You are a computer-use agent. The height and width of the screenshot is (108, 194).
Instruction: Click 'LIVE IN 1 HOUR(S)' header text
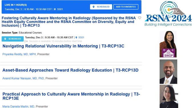[x=16, y=5]
